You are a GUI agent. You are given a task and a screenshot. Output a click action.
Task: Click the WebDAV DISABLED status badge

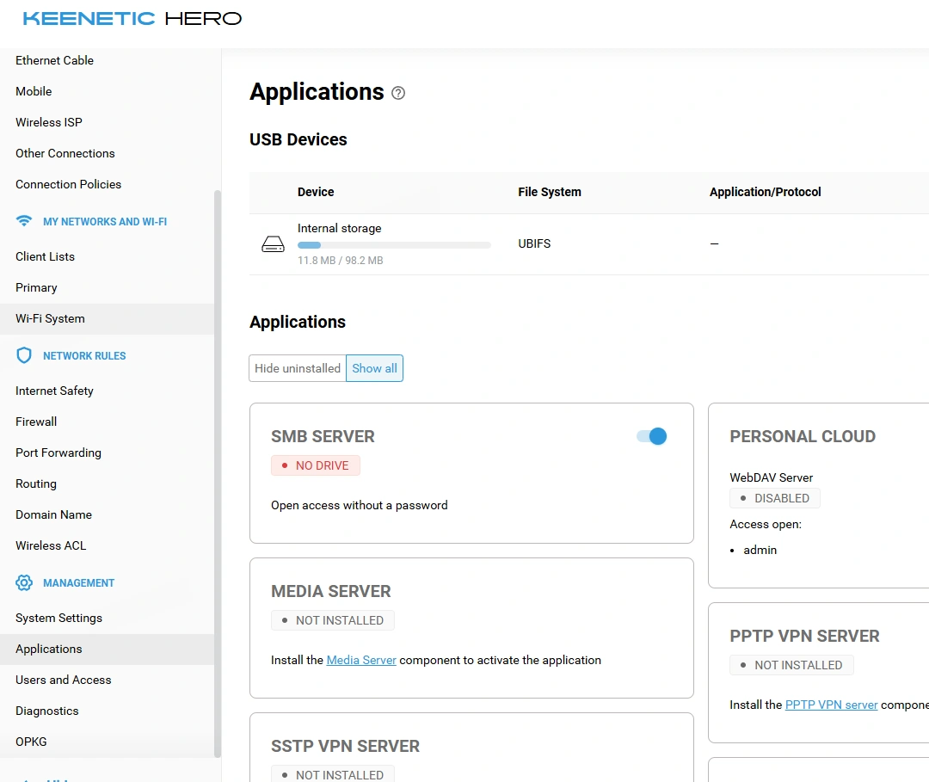click(775, 498)
